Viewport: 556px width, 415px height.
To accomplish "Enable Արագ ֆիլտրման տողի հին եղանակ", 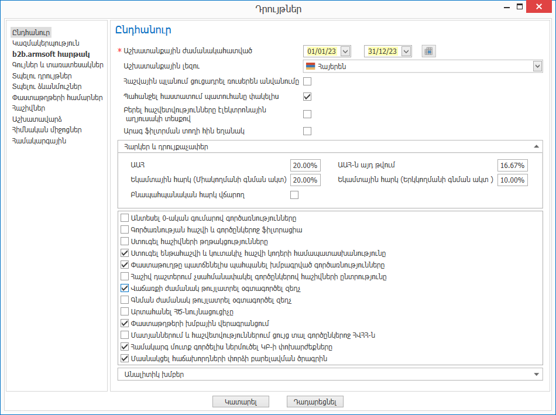I will (307, 131).
